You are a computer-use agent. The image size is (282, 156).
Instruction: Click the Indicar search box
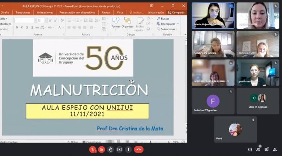[x=137, y=12]
